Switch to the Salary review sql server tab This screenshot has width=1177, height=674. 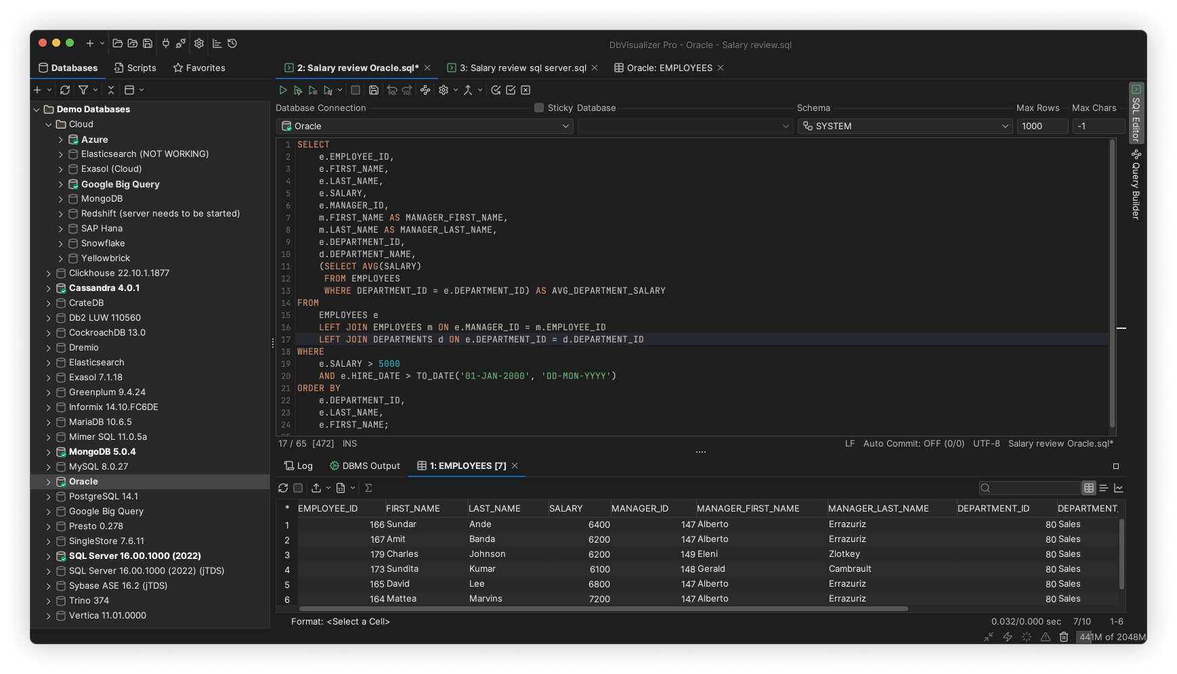[x=521, y=68]
